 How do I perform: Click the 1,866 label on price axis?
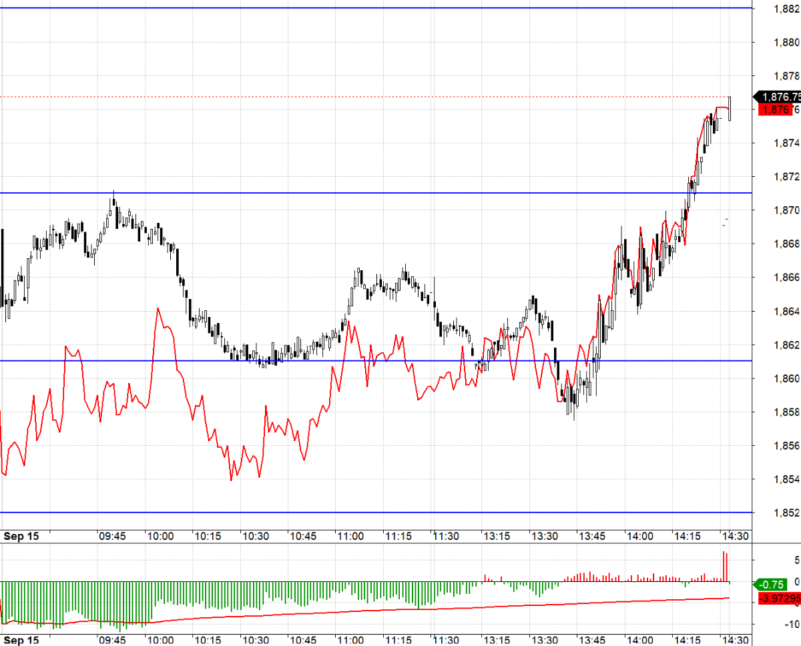pos(785,278)
